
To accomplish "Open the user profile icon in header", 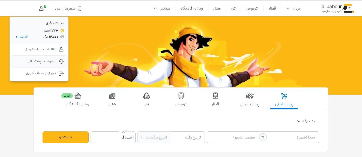I will tap(42, 8).
